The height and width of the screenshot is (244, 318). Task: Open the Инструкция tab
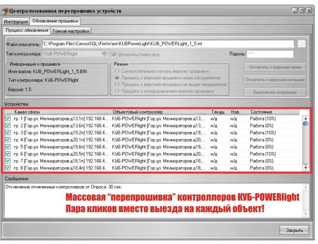coord(16,22)
